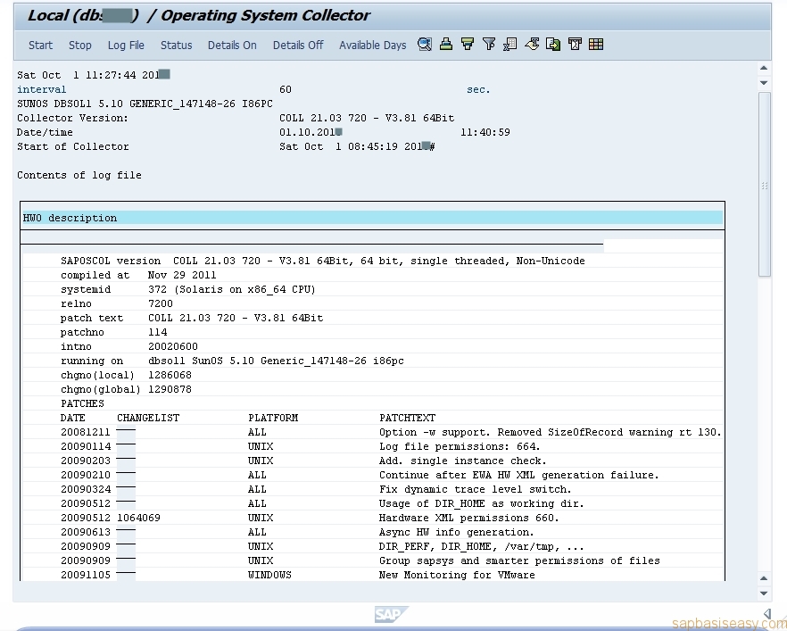Image resolution: width=787 pixels, height=631 pixels.
Task: Click the Sort Ascending icon
Action: click(446, 45)
